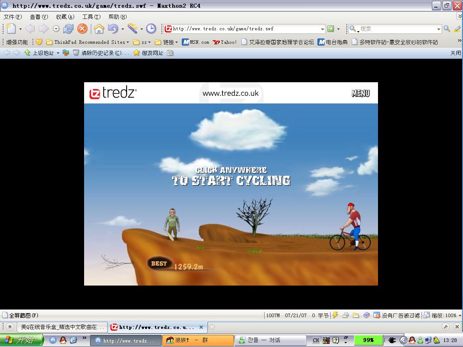Go to the Home page icon

pos(99,28)
